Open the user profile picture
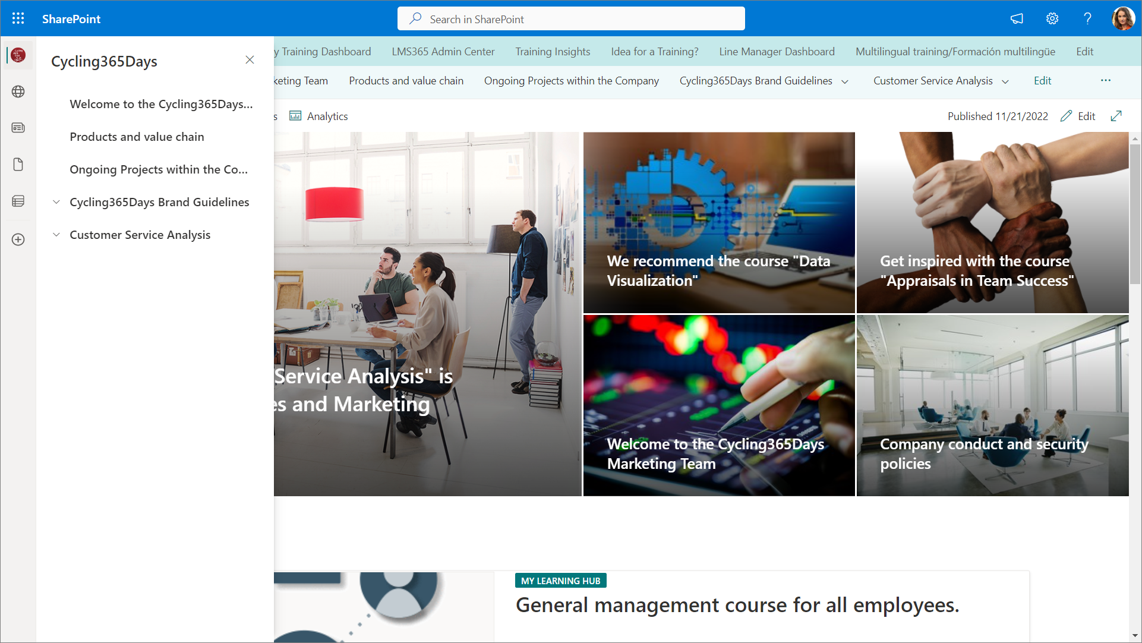The image size is (1142, 643). (1123, 18)
